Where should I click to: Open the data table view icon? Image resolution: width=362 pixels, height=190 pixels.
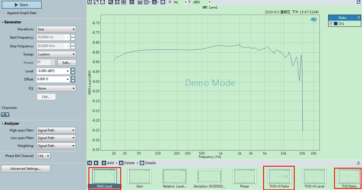tap(140, 2)
